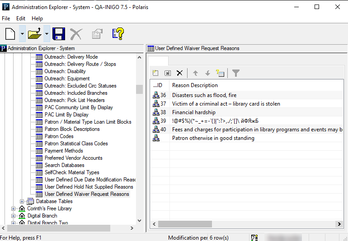Select row 37 Victim of a criminal act
Viewport: 348px width, 241px height.
(247, 104)
